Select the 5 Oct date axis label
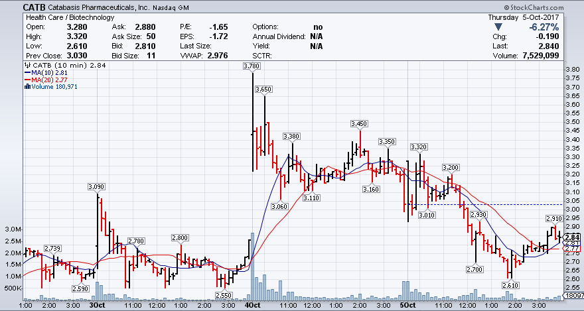This screenshot has width=584, height=311. pyautogui.click(x=407, y=305)
